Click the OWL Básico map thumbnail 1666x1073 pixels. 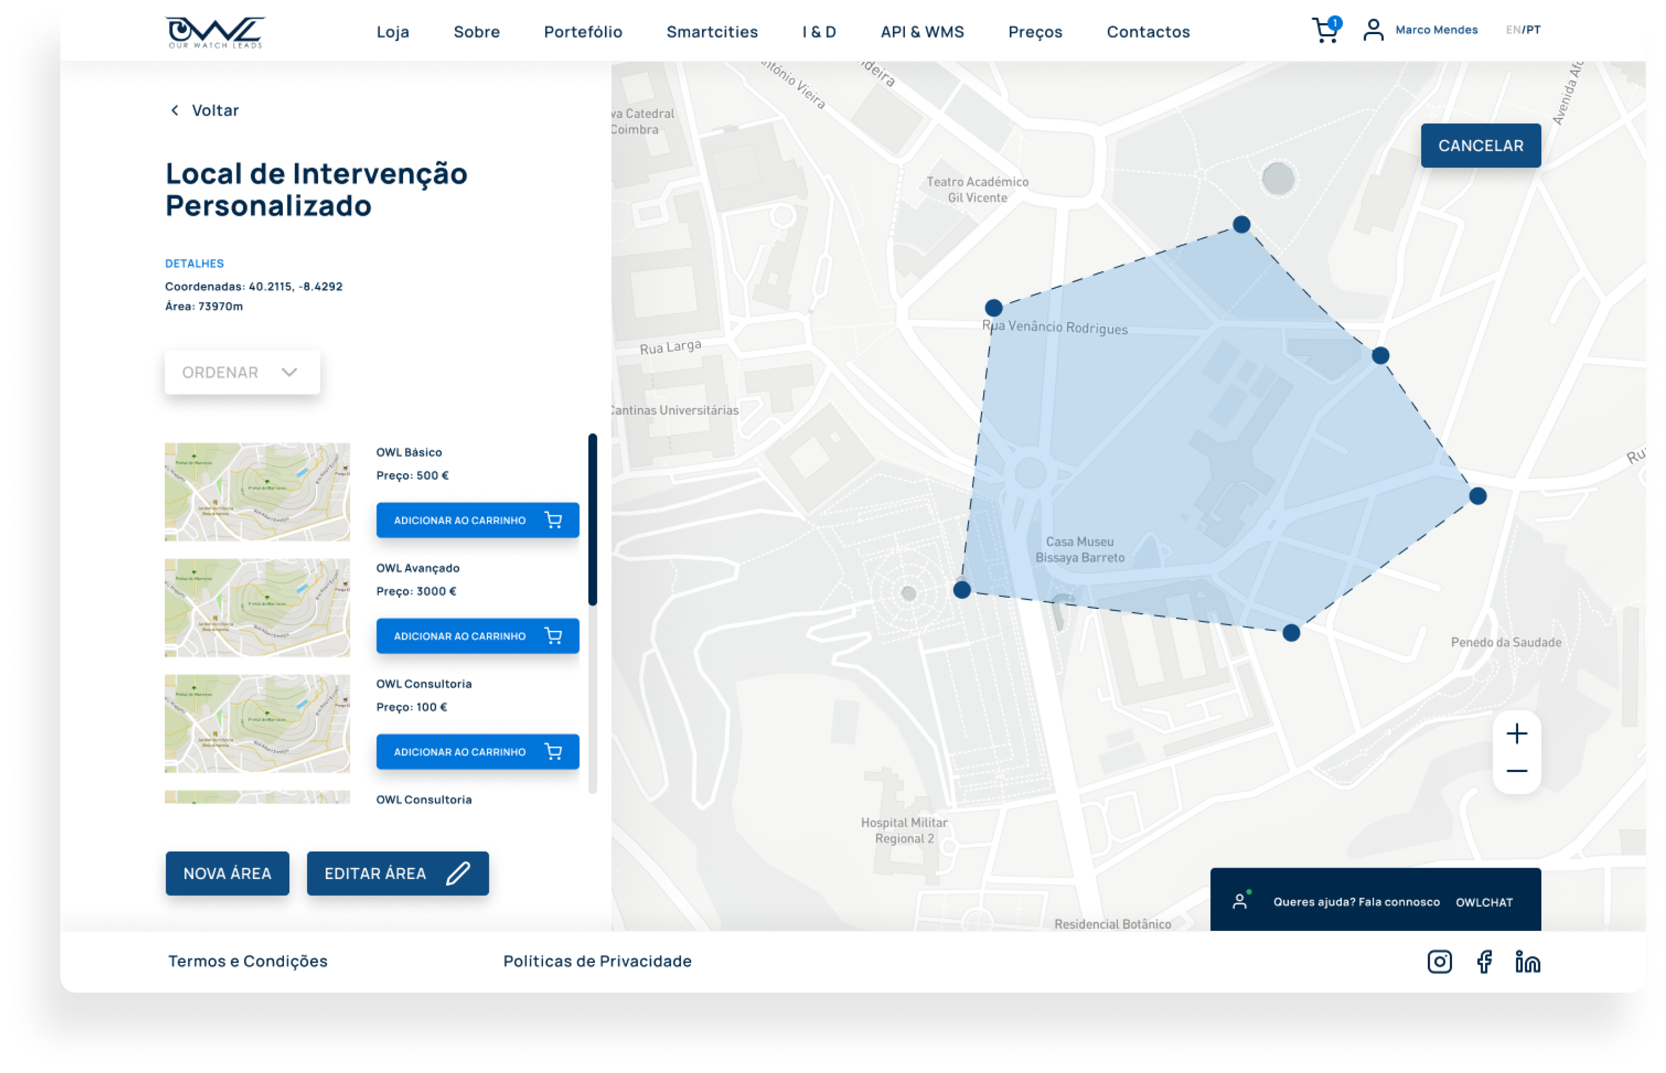click(x=257, y=491)
